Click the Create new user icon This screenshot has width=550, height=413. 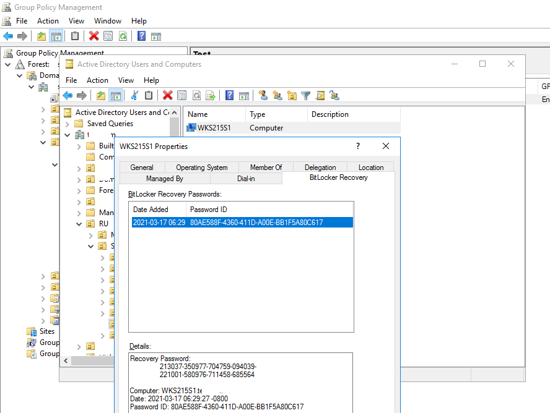(263, 95)
